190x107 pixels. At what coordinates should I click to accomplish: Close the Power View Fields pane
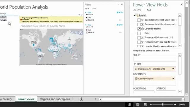tap(182, 4)
